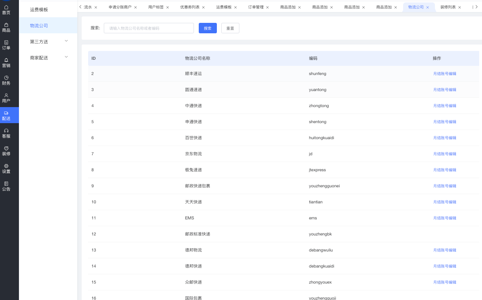Viewport: 482px width, 300px height.
Task: Edit monthly account for 极兔速递
Action: 445,170
